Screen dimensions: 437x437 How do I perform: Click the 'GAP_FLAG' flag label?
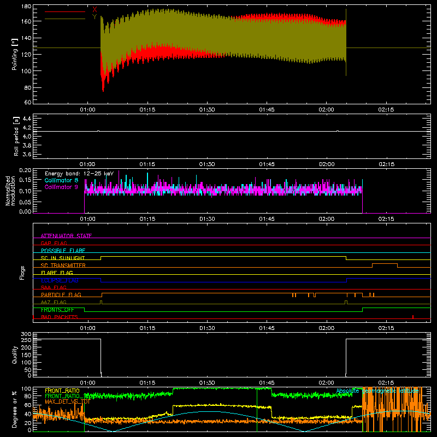click(54, 243)
